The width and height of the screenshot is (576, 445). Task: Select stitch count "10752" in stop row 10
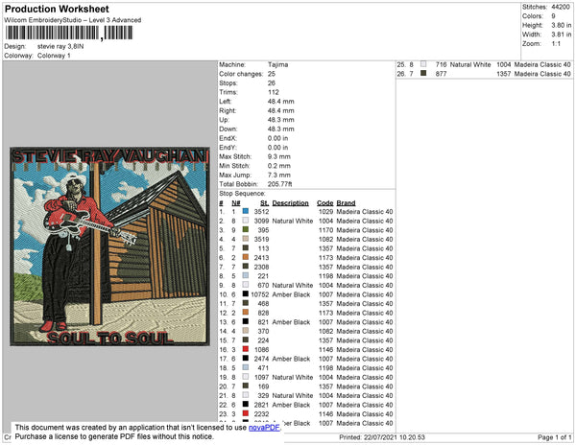click(x=260, y=294)
